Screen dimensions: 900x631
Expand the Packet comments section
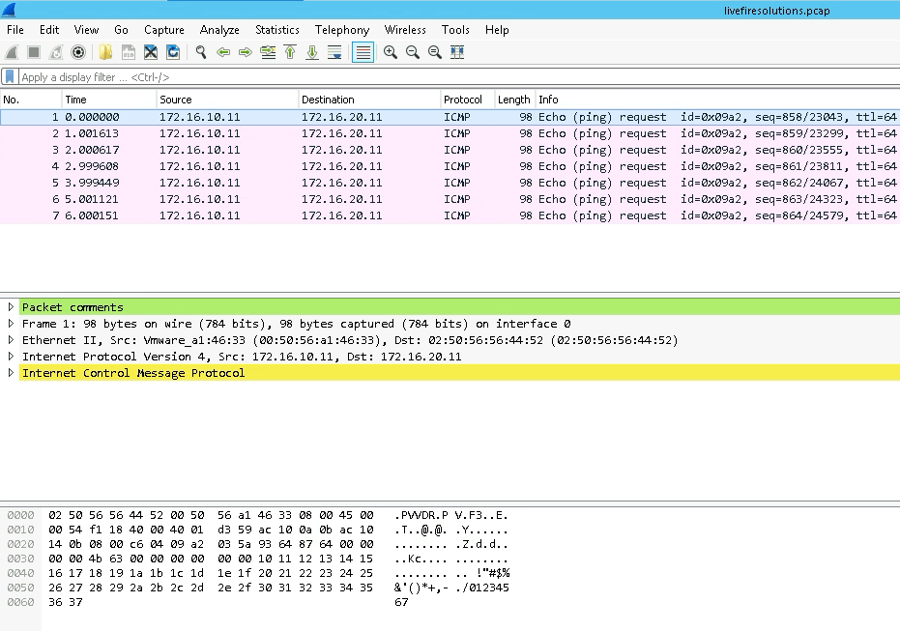click(x=11, y=307)
